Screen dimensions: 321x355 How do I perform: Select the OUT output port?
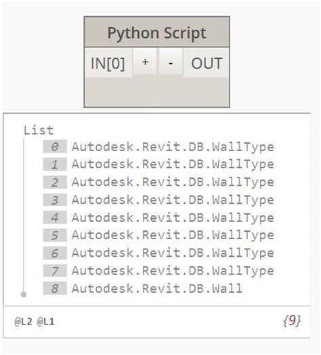[x=207, y=63]
